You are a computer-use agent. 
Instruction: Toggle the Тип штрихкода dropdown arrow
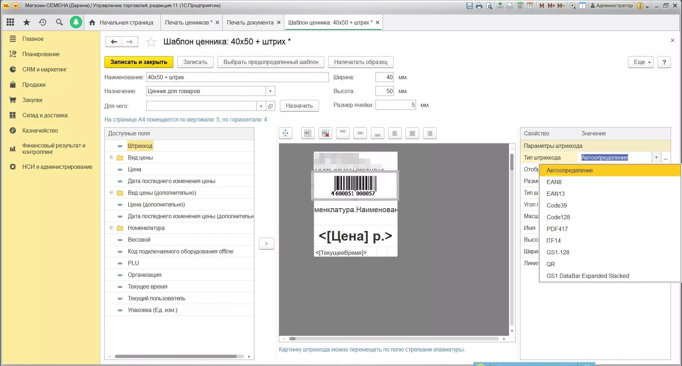coord(656,157)
